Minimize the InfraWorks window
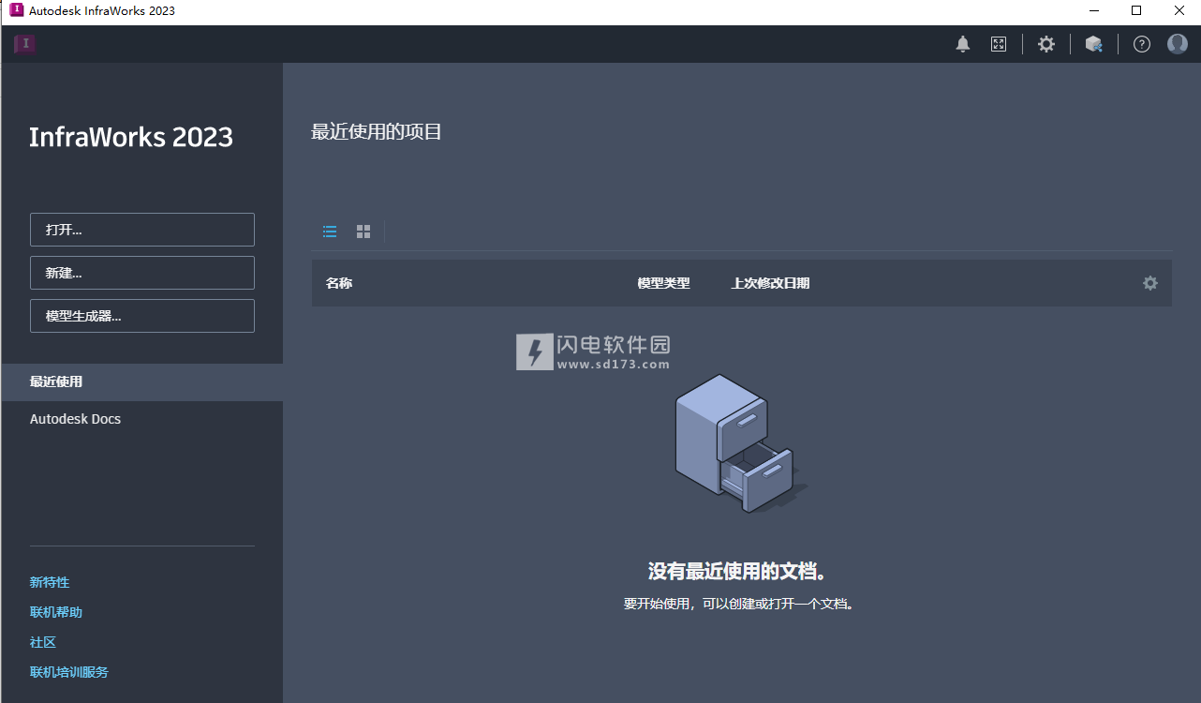Viewport: 1201px width, 703px height. coord(1093,11)
